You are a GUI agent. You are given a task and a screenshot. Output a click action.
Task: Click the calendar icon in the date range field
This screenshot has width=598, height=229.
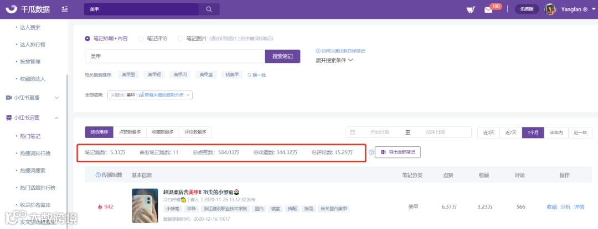352,132
